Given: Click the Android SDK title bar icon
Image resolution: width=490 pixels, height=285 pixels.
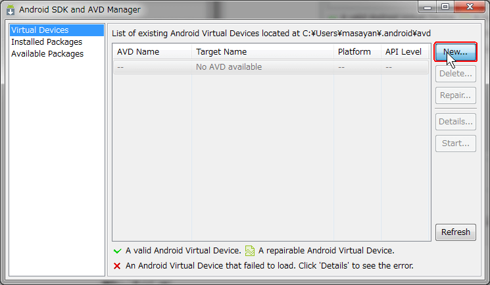Looking at the screenshot, I should click(10, 10).
